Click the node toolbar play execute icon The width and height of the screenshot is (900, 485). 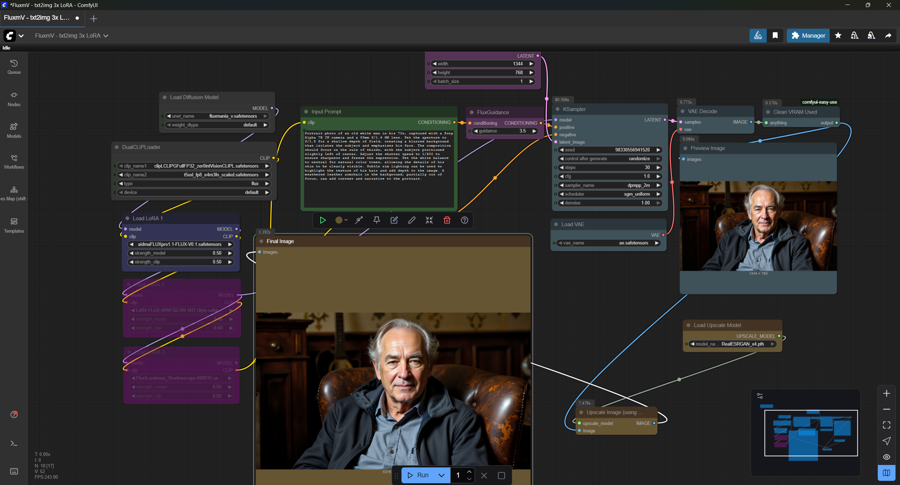[322, 220]
